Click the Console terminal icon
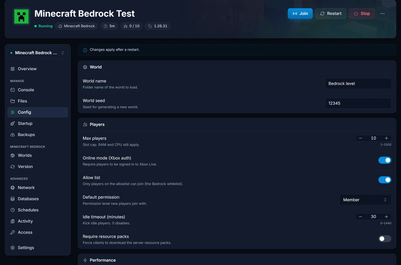The width and height of the screenshot is (401, 265). (13, 90)
